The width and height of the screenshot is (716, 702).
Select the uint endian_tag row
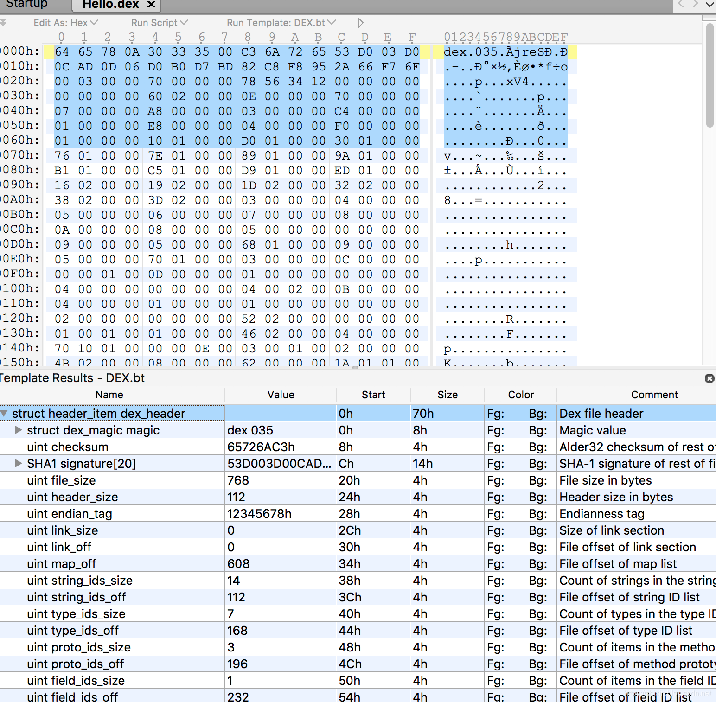pos(358,513)
